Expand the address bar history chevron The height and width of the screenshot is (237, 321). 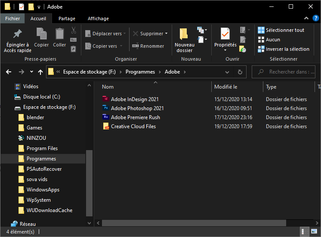point(227,72)
